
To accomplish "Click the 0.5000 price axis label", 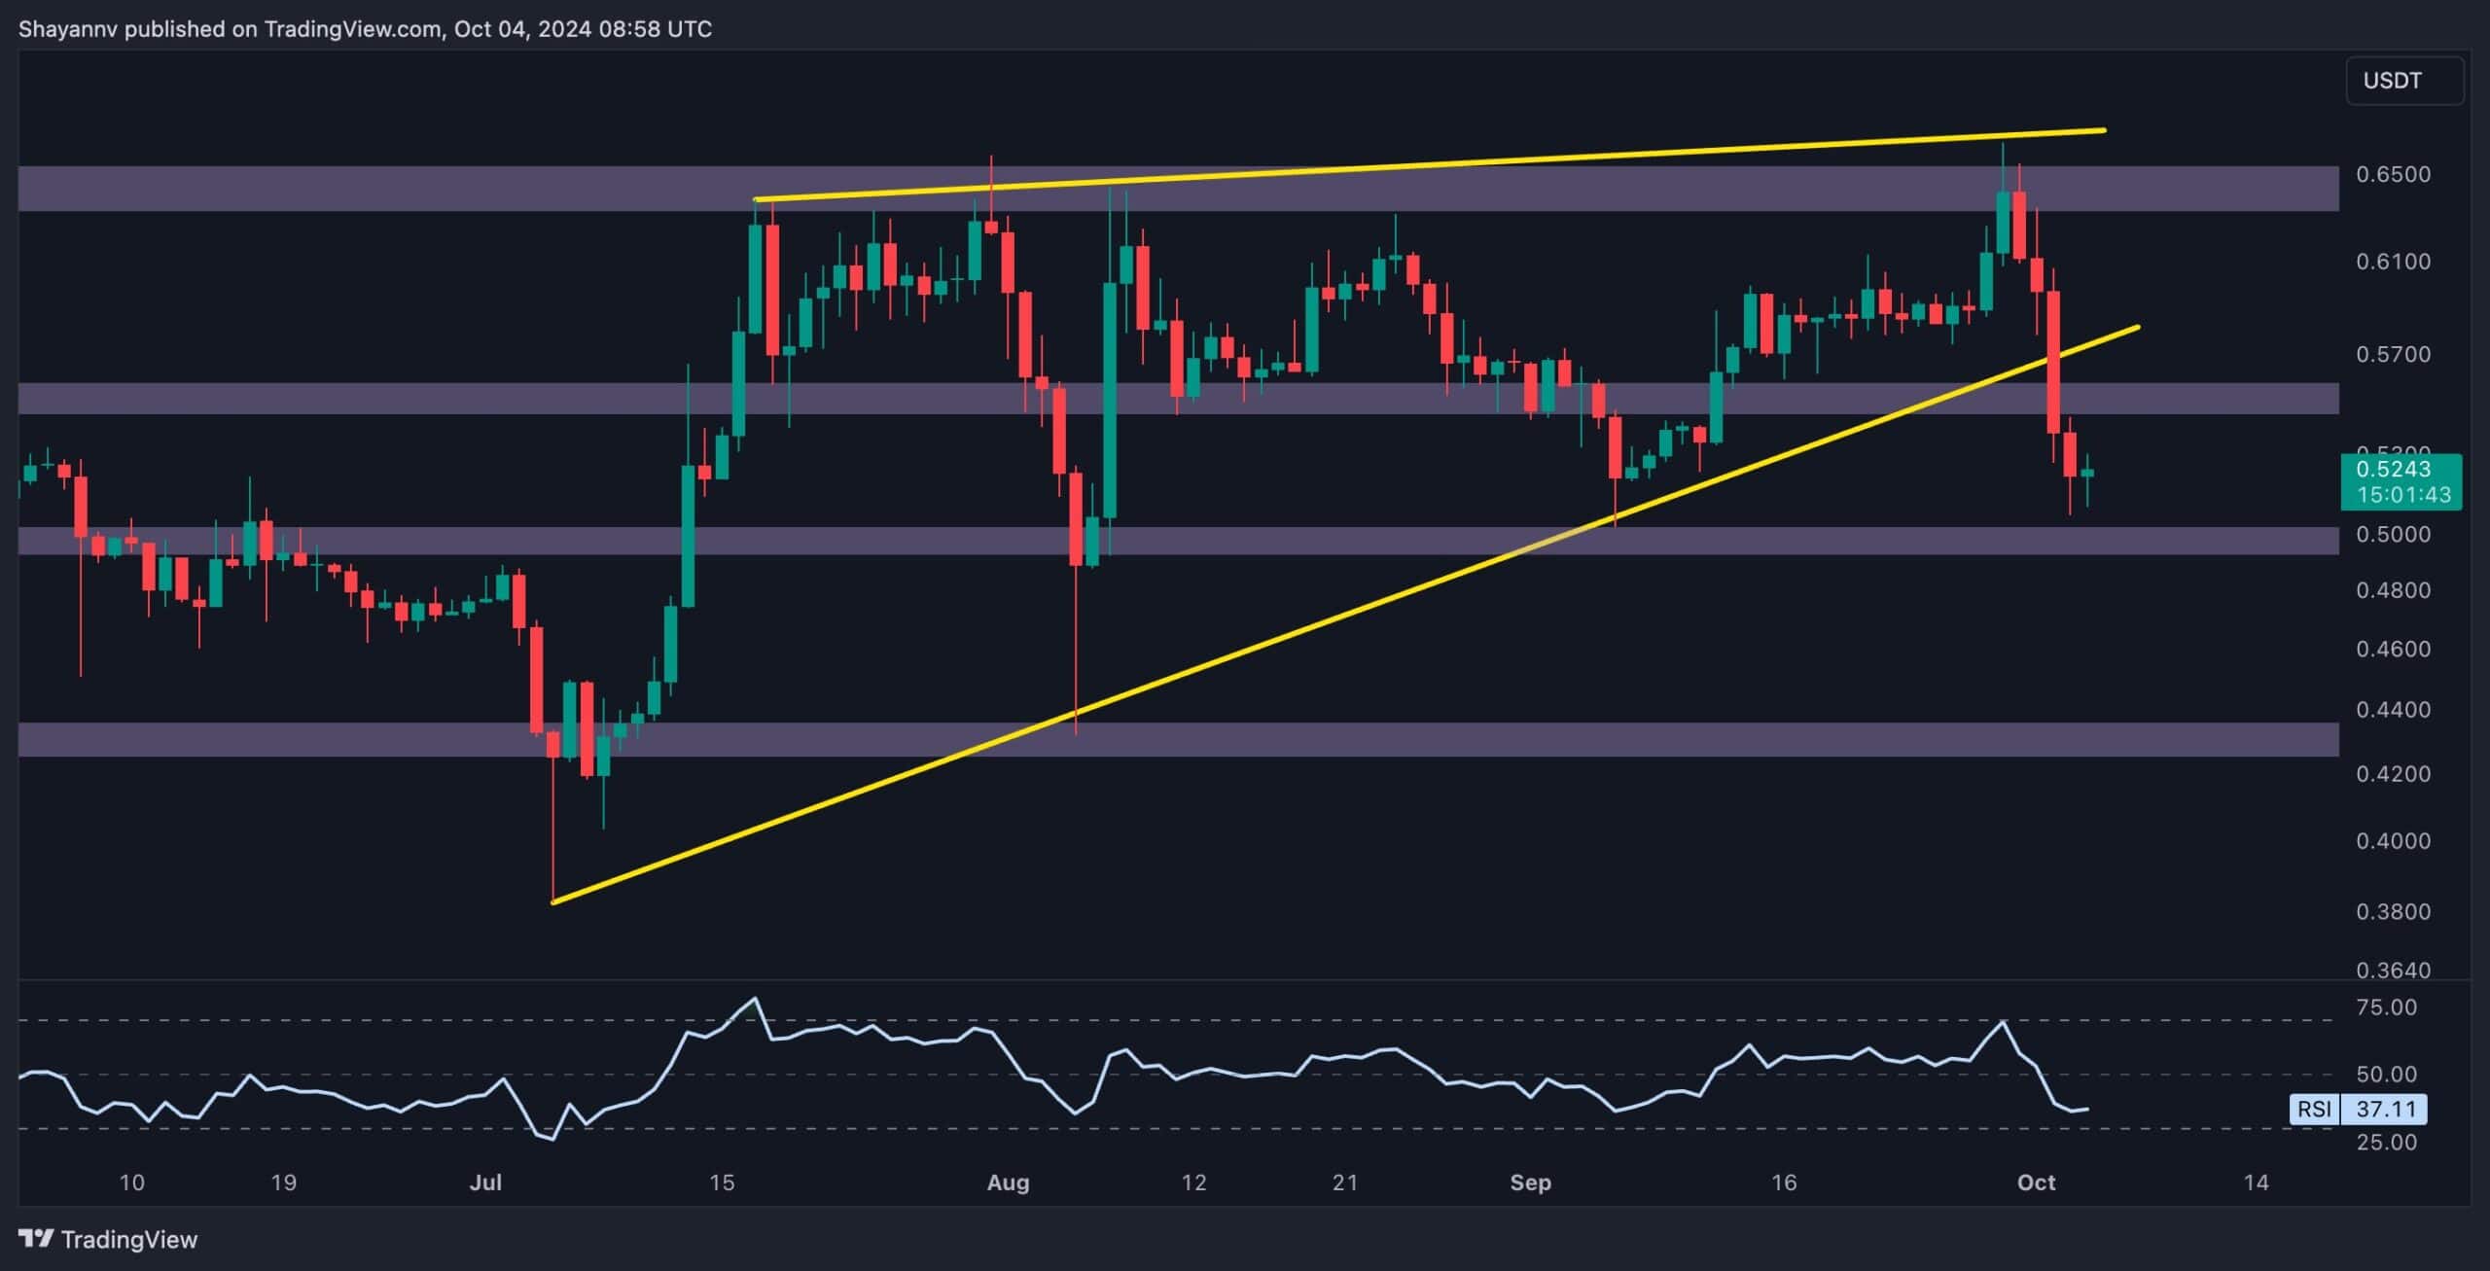I will click(2393, 534).
